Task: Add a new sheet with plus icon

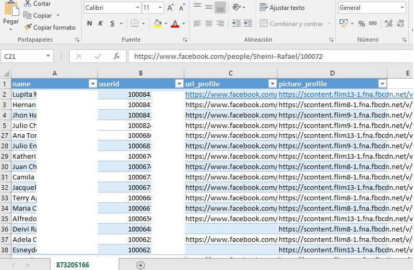Action: pyautogui.click(x=140, y=265)
